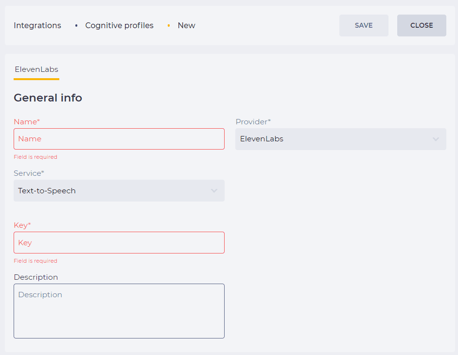Click the SAVE button

tap(364, 25)
